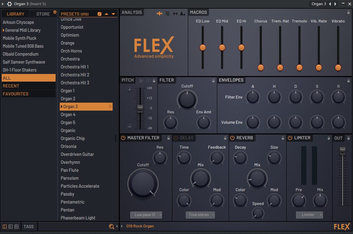Expand the General Midi Library pack
Screen dimensions: 353x234
(3, 30)
